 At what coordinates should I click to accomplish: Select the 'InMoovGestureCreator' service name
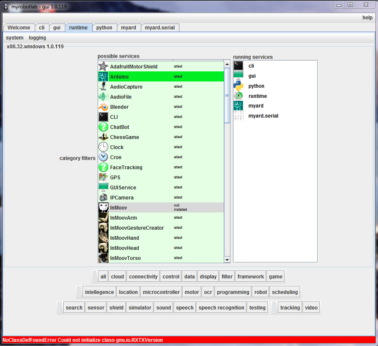click(x=137, y=228)
